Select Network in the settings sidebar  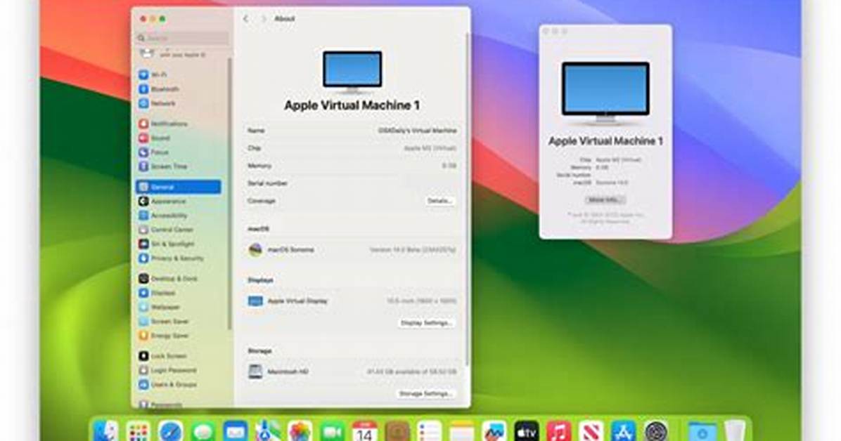pyautogui.click(x=157, y=103)
